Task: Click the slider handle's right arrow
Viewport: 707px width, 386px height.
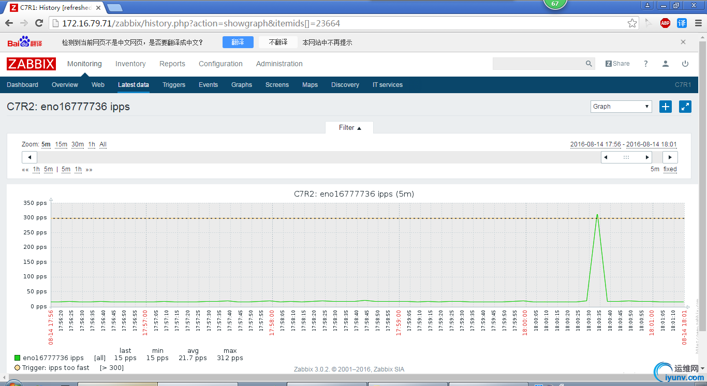Action: coord(647,157)
